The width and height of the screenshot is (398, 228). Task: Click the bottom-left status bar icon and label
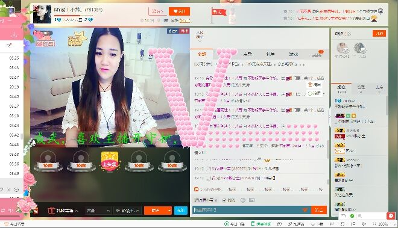[x=14, y=224]
